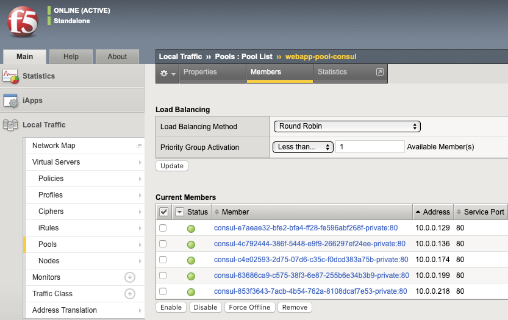Click the Local Traffic servers icon

[10, 125]
